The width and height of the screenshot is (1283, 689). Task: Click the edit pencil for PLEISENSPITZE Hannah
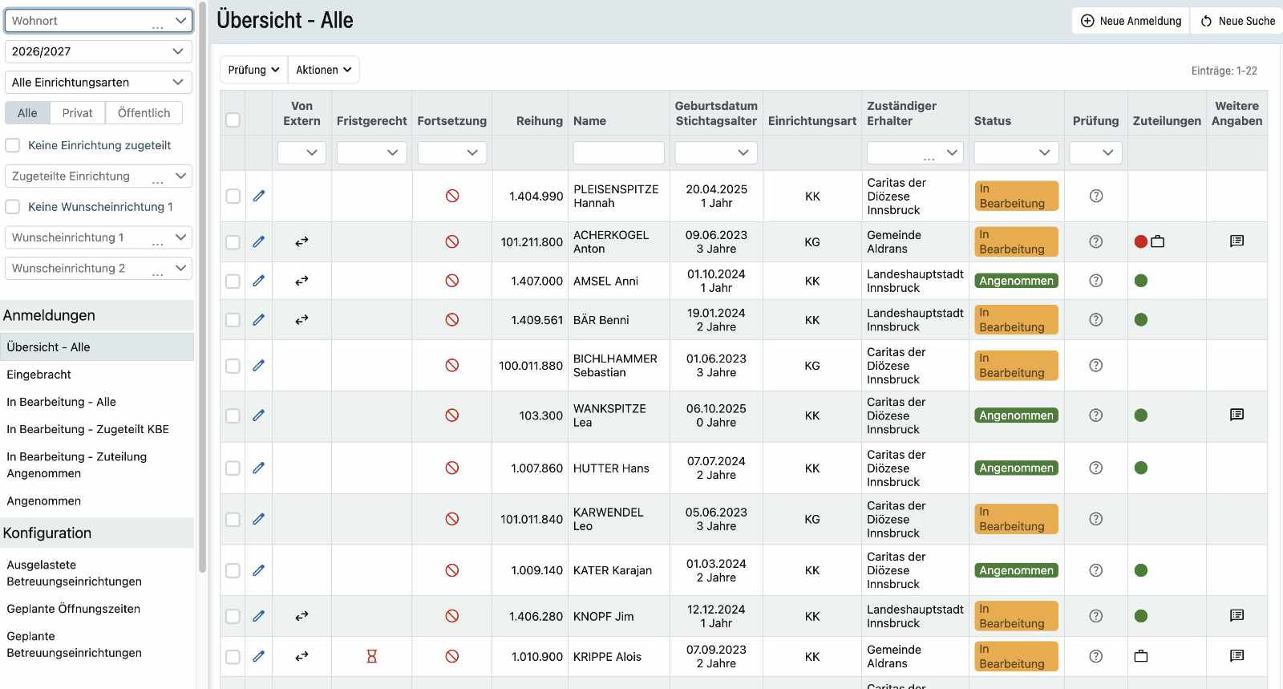[x=258, y=196]
